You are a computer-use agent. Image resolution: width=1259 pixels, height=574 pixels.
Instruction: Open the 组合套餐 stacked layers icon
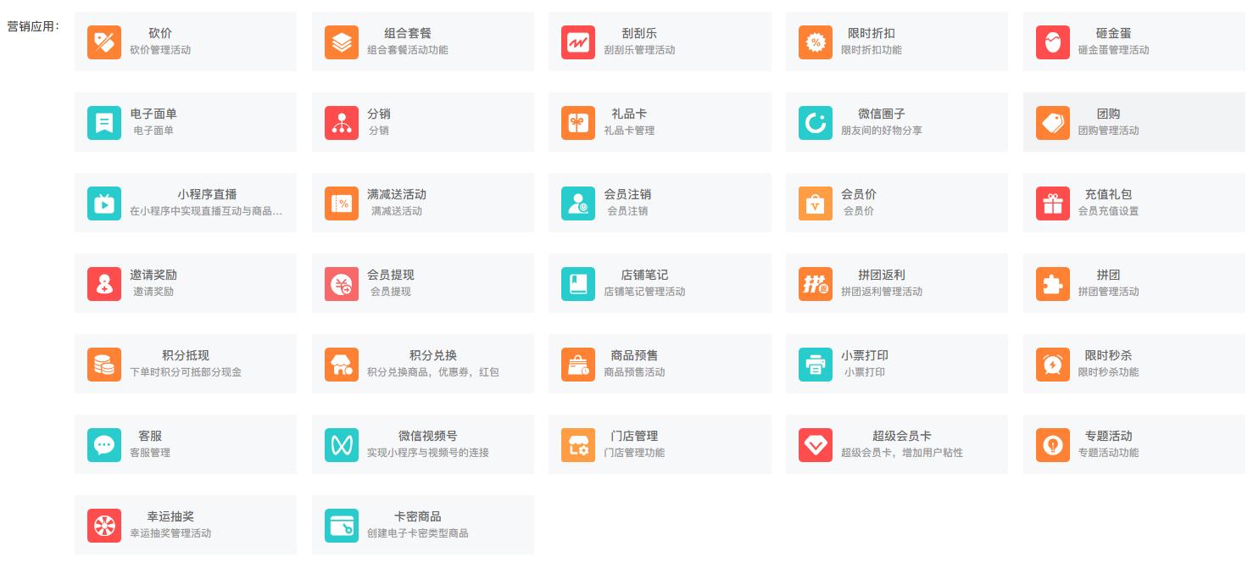click(x=342, y=42)
